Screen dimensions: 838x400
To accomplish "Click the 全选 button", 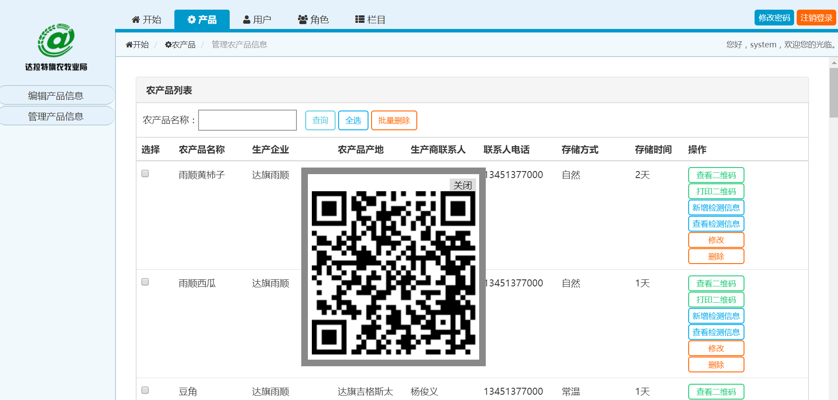I will coord(353,121).
